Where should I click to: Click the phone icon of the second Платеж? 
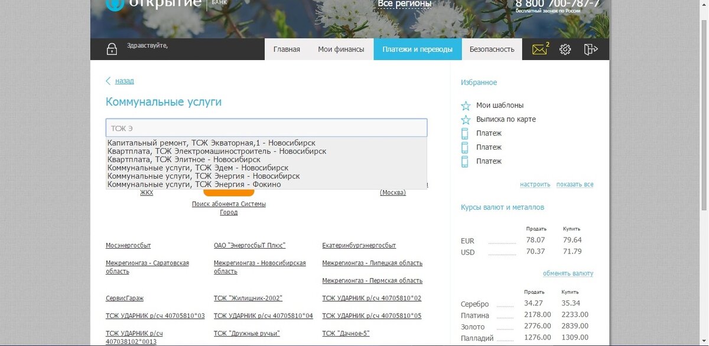tap(465, 147)
